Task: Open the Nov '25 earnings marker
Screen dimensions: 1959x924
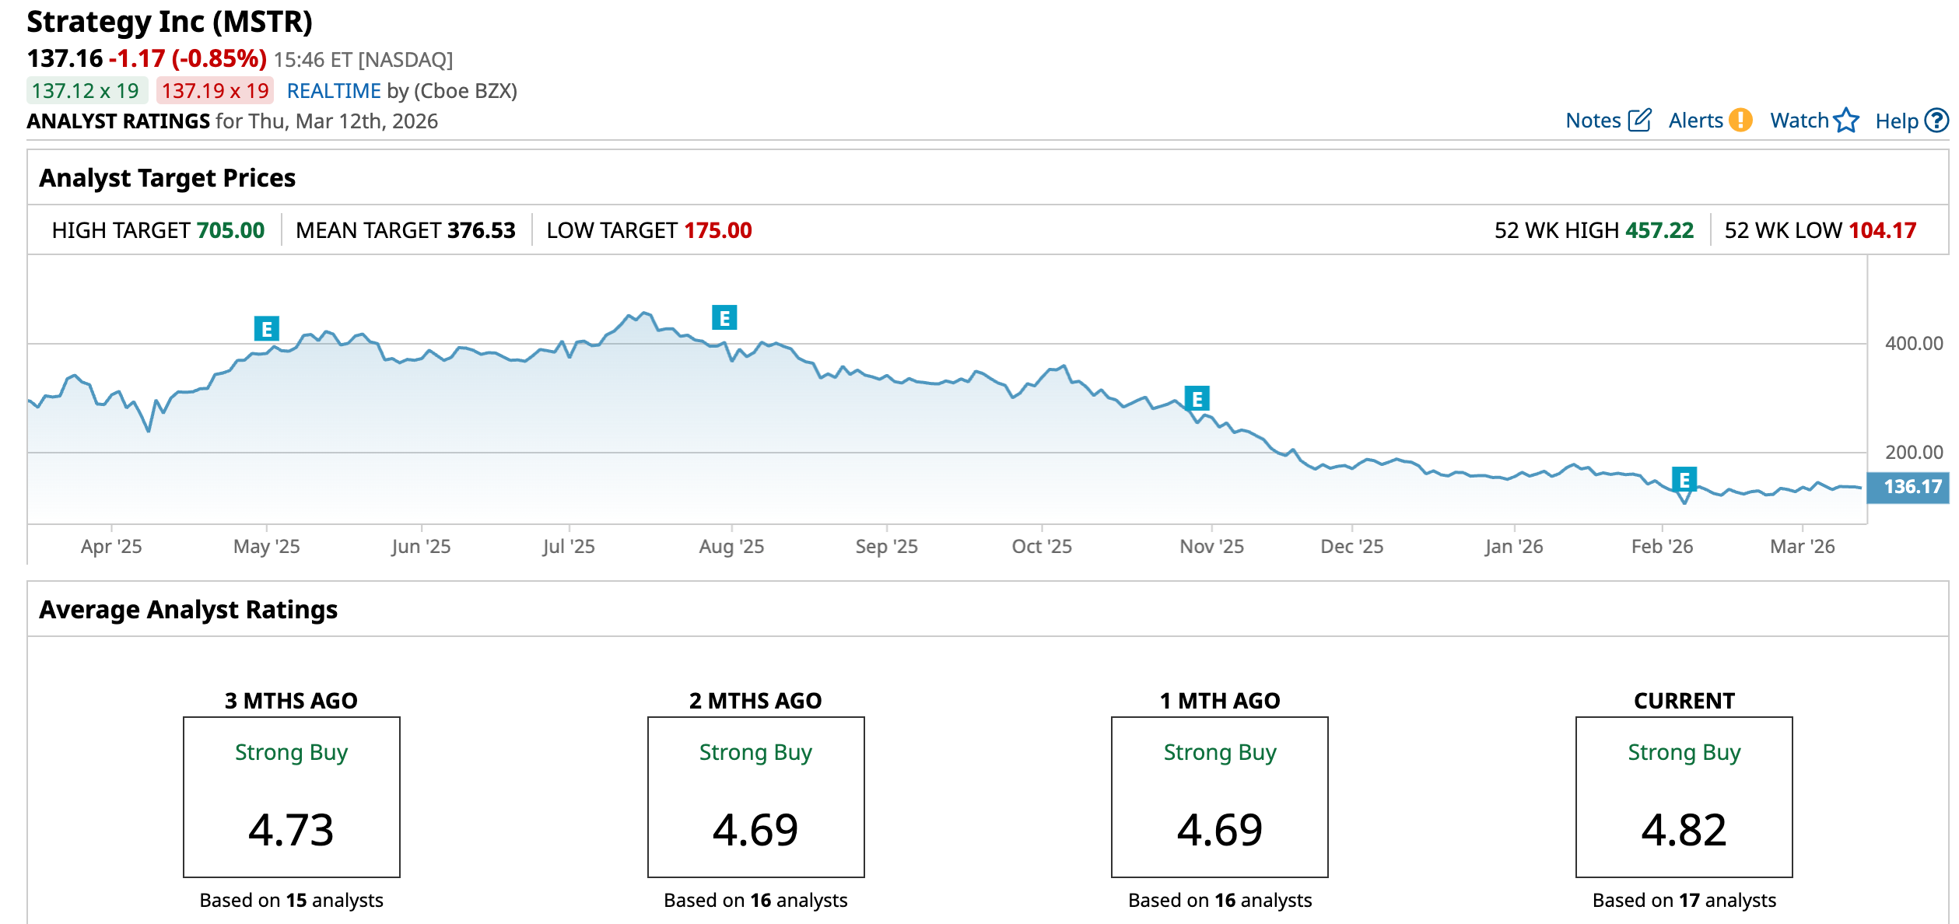Action: [x=1197, y=399]
